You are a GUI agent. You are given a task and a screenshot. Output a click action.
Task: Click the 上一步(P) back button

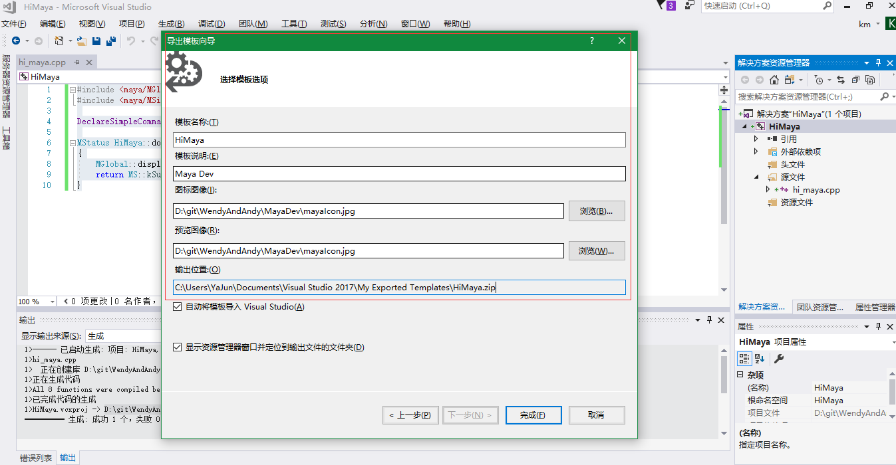click(x=411, y=415)
